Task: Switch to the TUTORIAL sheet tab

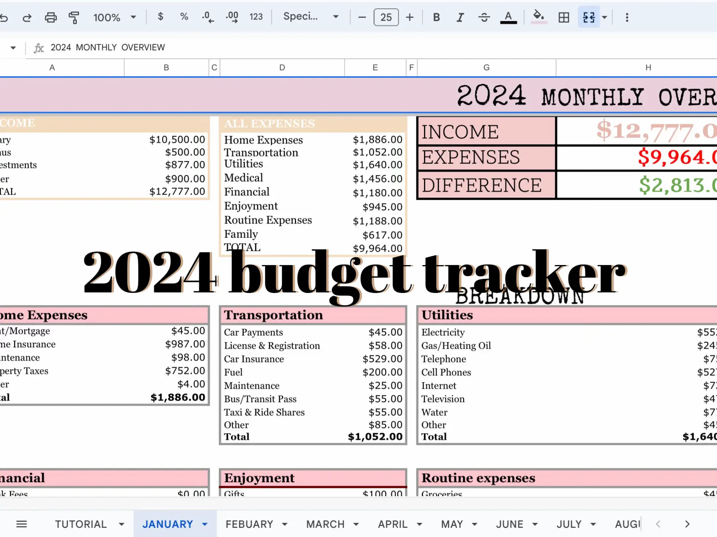Action: coord(81,524)
